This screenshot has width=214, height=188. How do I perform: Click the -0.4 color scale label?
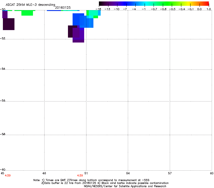click(x=182, y=9)
